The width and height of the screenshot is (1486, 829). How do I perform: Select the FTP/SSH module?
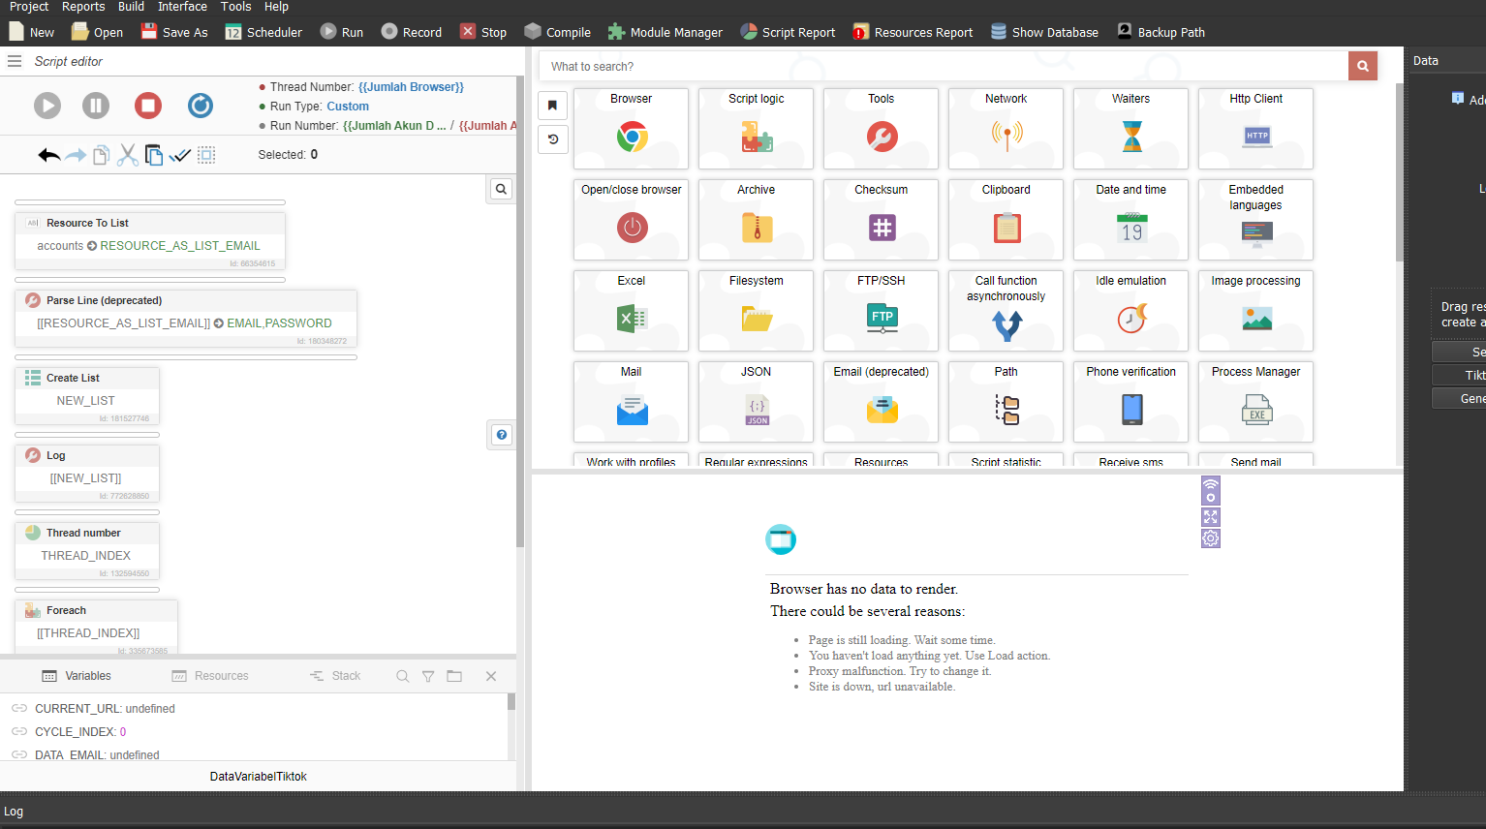click(x=881, y=311)
